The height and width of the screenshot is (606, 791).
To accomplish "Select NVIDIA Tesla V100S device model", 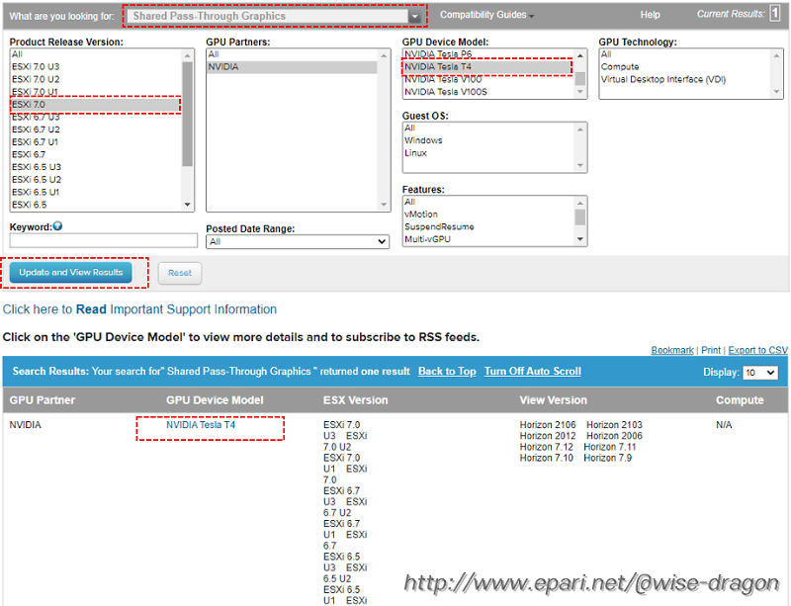I will coord(488,92).
